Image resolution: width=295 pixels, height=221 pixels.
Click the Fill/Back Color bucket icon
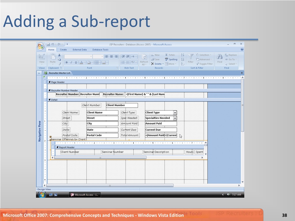(x=89, y=62)
